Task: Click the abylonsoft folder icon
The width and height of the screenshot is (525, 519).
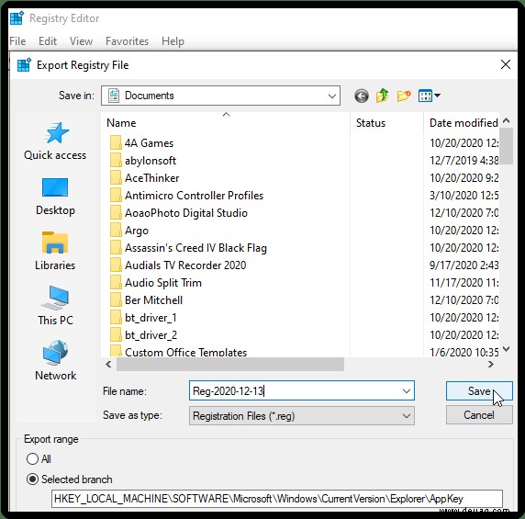Action: point(116,161)
